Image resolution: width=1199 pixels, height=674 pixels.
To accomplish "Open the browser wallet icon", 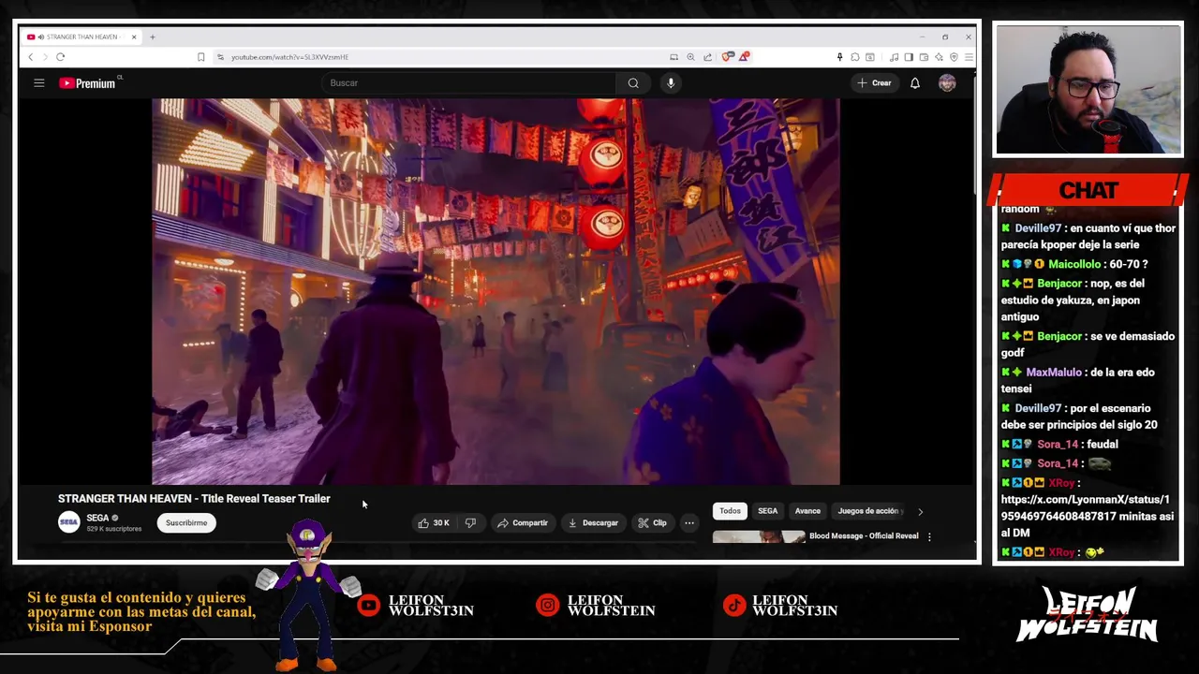I will coord(924,57).
